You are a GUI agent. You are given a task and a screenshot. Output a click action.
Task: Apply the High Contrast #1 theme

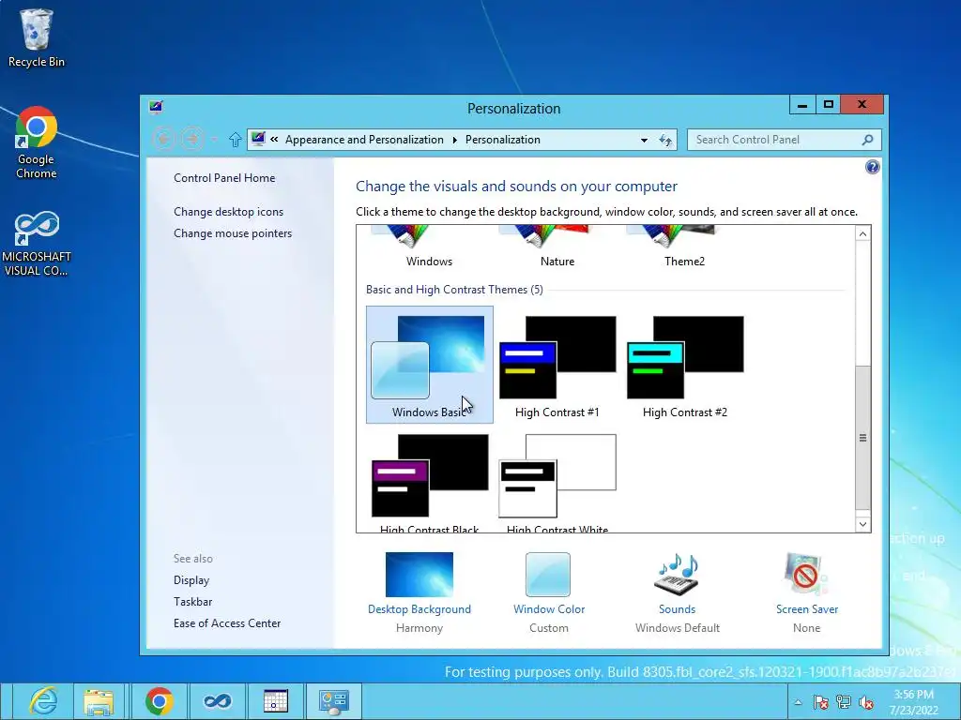click(557, 367)
